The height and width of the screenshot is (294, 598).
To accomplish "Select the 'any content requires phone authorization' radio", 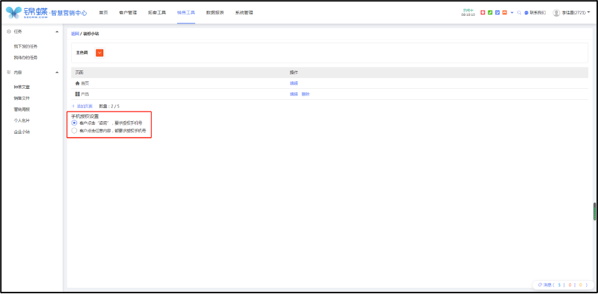I will [74, 130].
